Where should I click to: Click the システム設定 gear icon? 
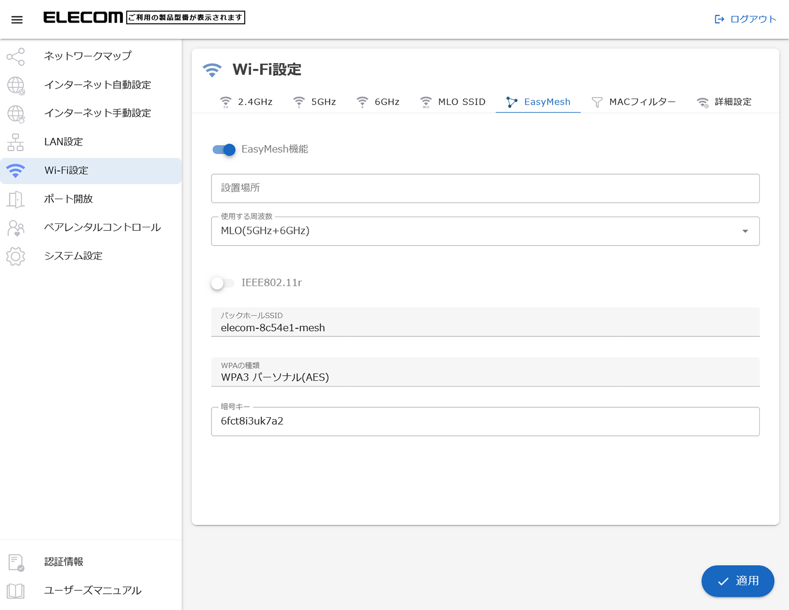coord(16,256)
